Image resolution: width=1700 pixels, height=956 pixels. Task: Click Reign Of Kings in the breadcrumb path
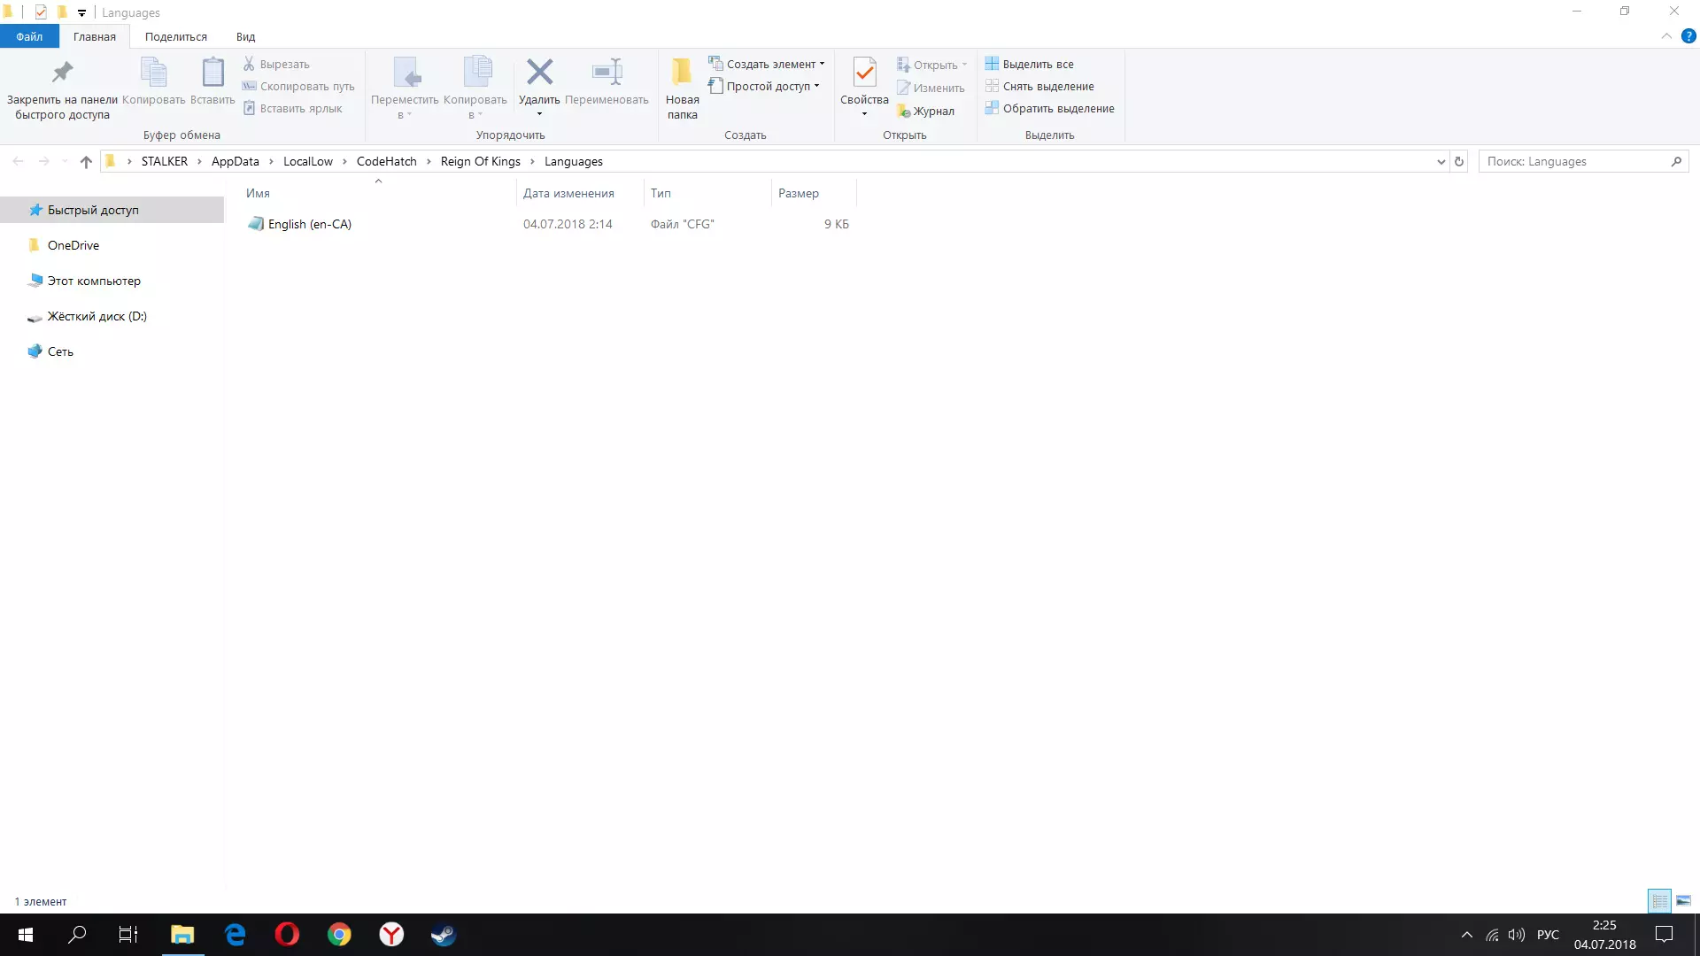tap(480, 162)
